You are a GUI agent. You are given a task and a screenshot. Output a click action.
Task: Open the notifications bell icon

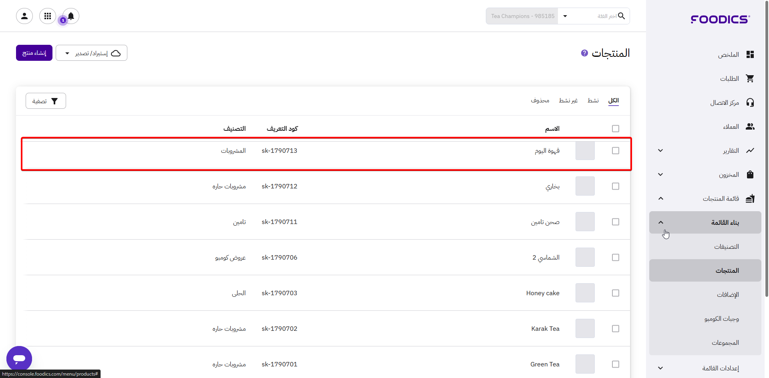tap(71, 16)
